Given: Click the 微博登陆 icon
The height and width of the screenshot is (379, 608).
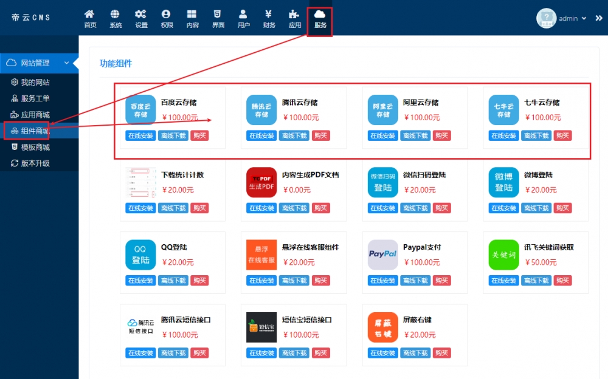Looking at the screenshot, I should pyautogui.click(x=503, y=183).
